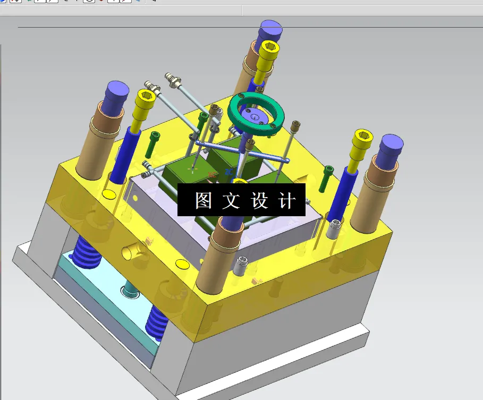Select the first arrow cursor toolbar icon
Viewport: 483px width, 400px height.
[40, 3]
